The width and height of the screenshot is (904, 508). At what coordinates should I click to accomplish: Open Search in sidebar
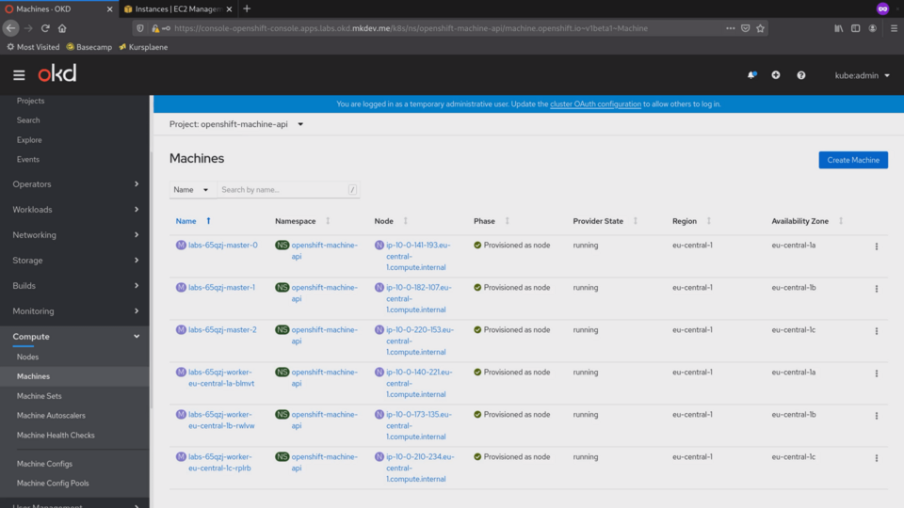click(x=28, y=120)
